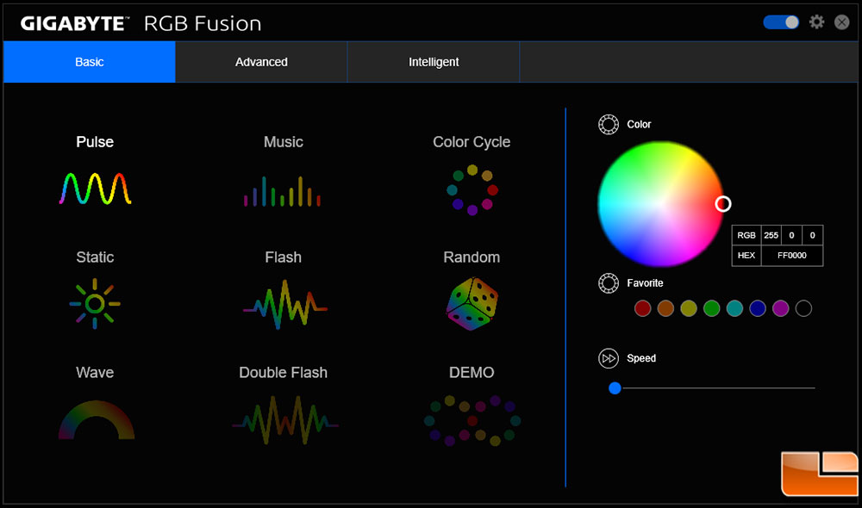Click the Favorite section ring icon
The image size is (862, 508).
(x=608, y=283)
